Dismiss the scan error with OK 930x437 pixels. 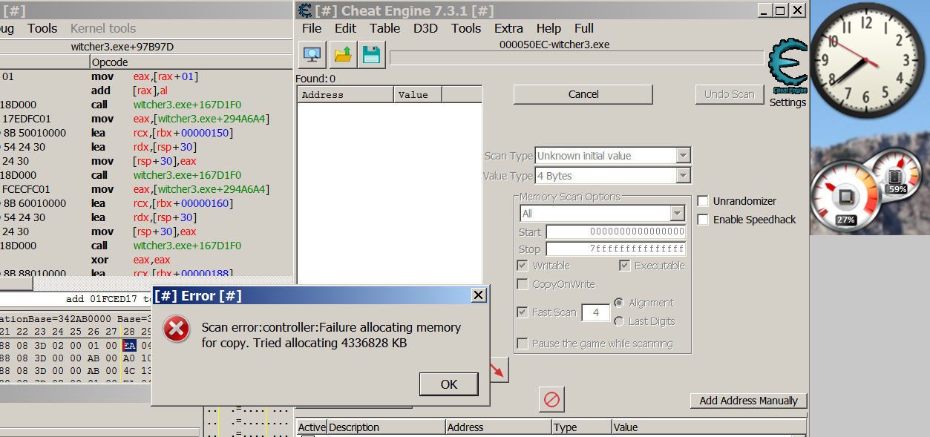[x=448, y=384]
